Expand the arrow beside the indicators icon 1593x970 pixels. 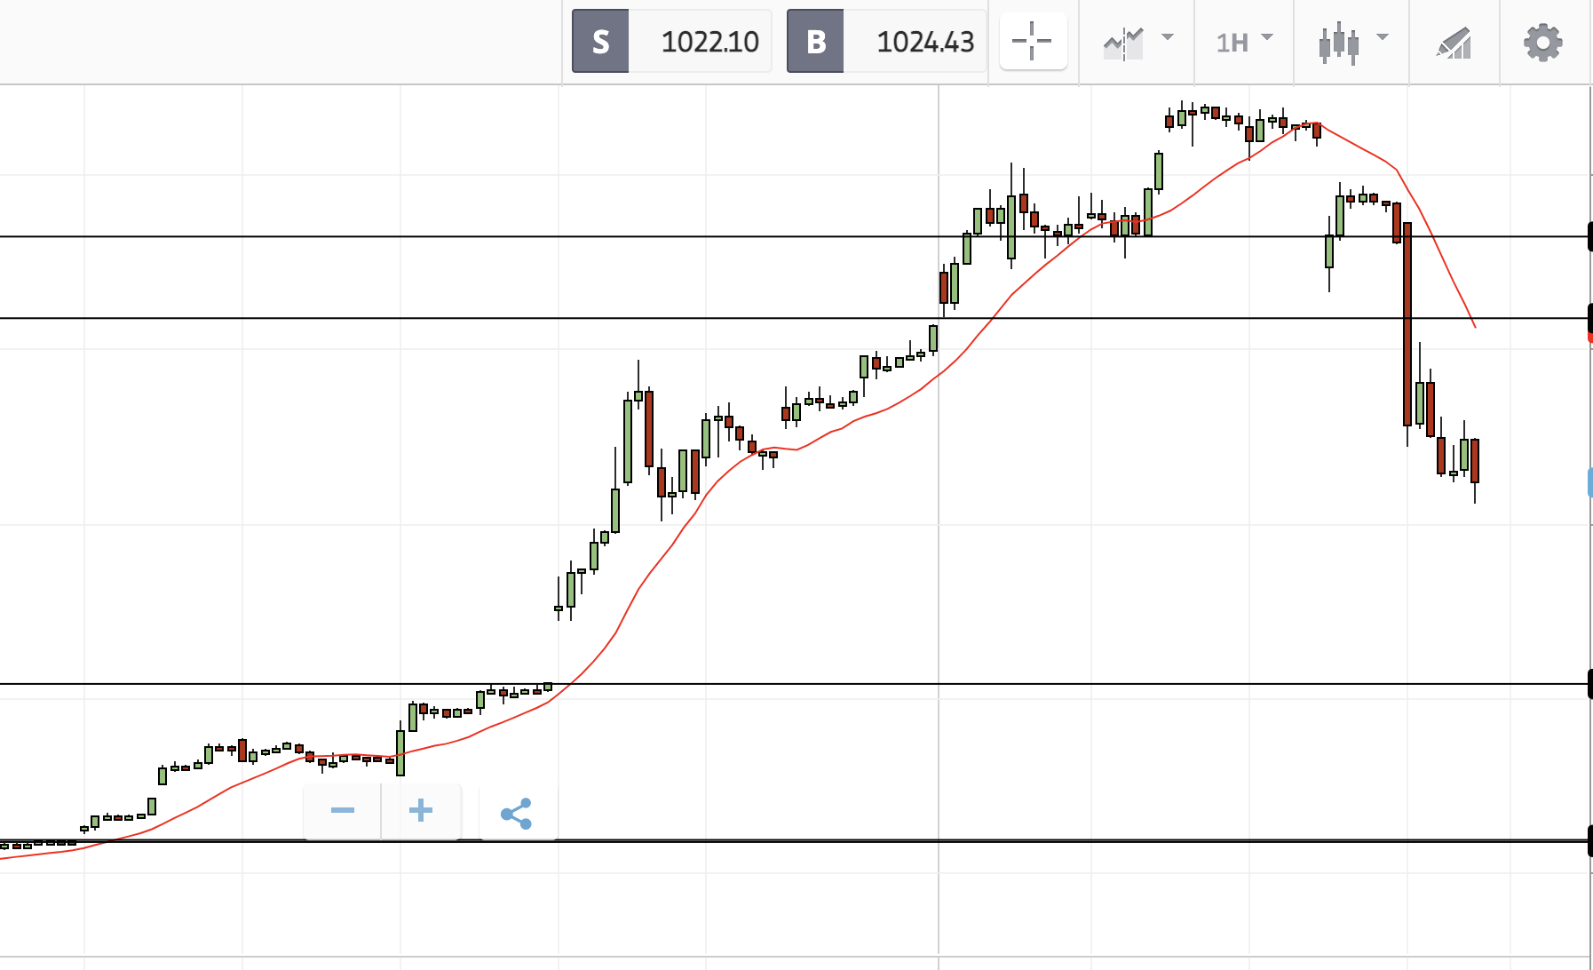(x=1168, y=37)
